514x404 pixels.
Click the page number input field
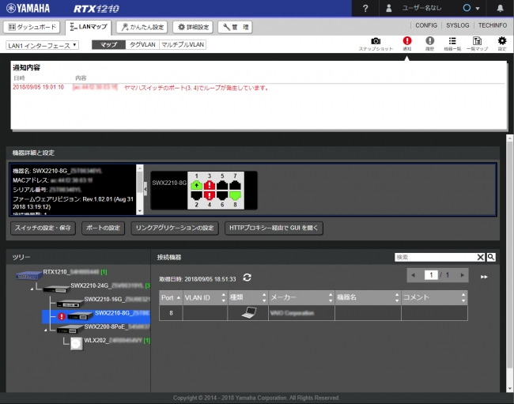point(431,275)
